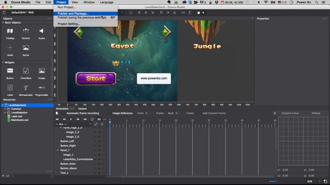Open the File menu
The height and width of the screenshot is (185, 330).
(38, 2)
